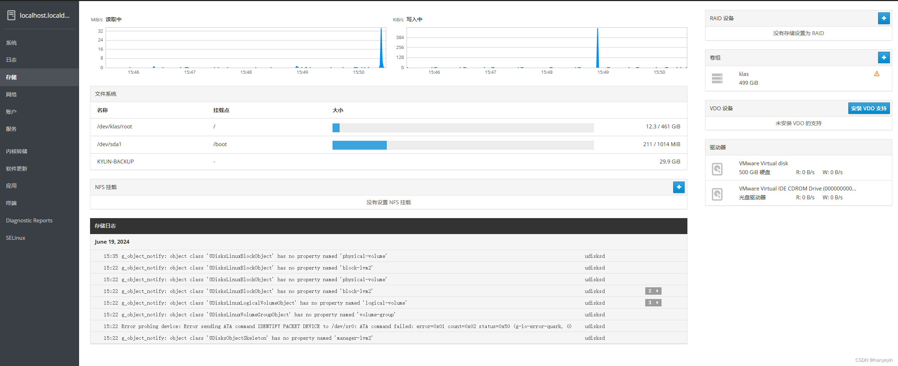Image resolution: width=898 pixels, height=366 pixels.
Task: Click the VMware Virtual disk drive icon
Action: coord(717,169)
